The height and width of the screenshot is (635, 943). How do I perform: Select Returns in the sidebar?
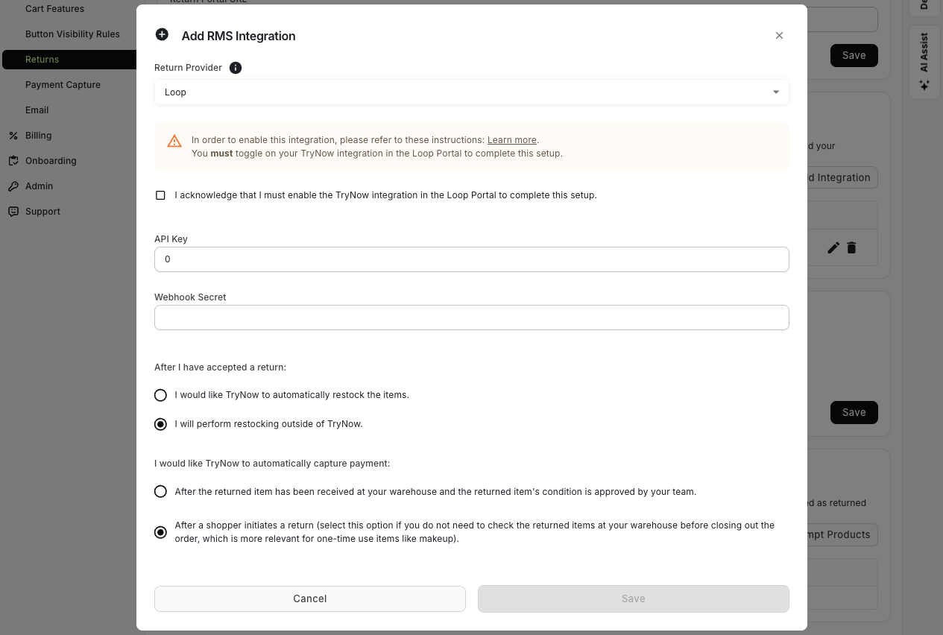tap(69, 60)
